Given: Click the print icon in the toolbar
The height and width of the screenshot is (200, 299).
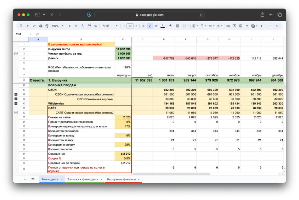Looking at the screenshot, I should click(41, 26).
